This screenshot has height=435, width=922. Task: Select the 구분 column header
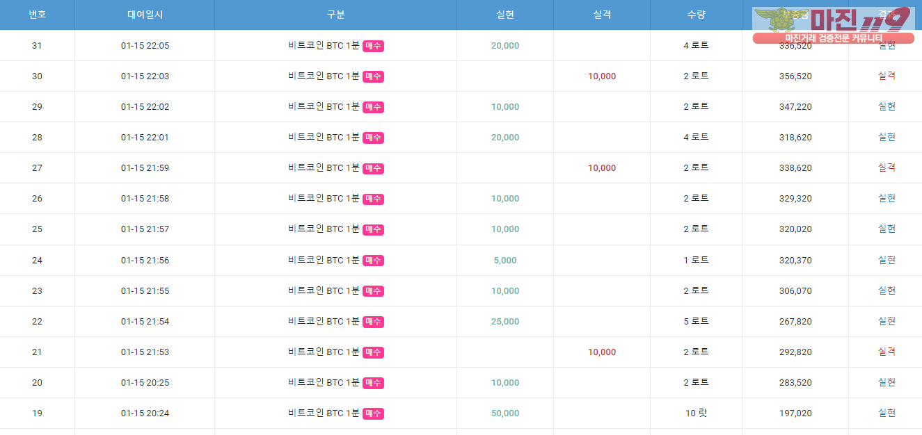click(335, 15)
